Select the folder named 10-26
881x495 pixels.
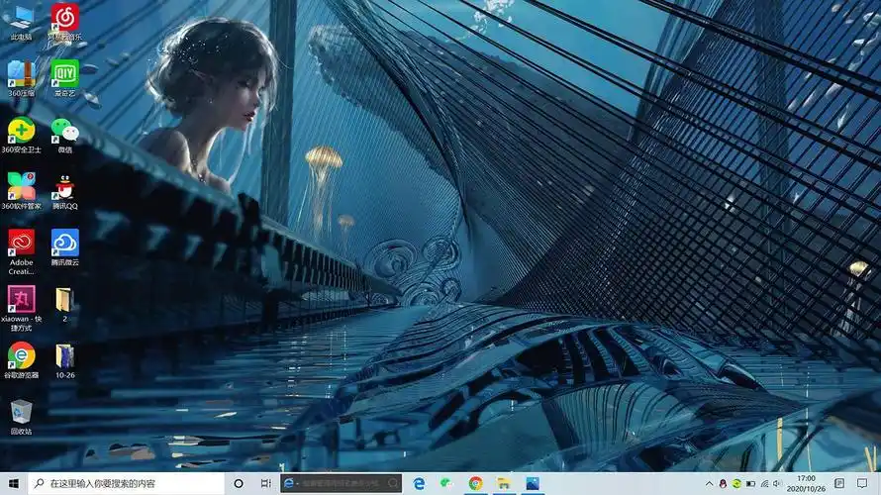[64, 355]
